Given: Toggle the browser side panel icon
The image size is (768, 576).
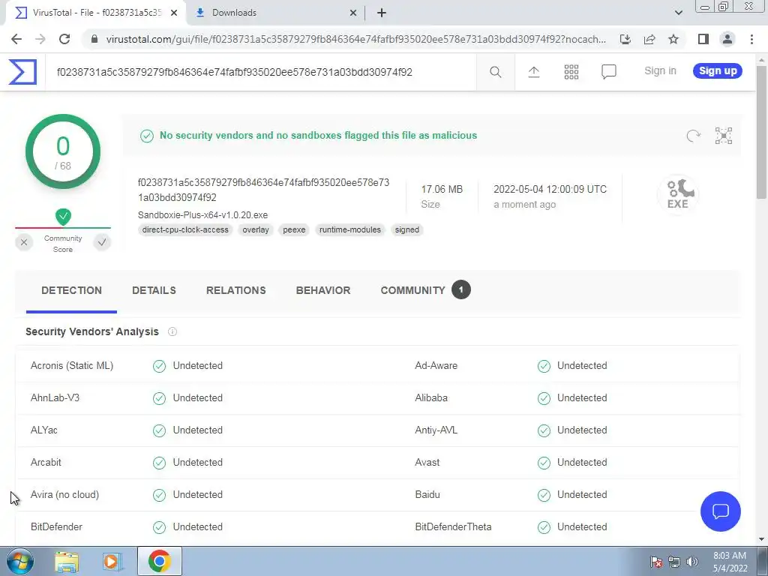Looking at the screenshot, I should tap(703, 39).
